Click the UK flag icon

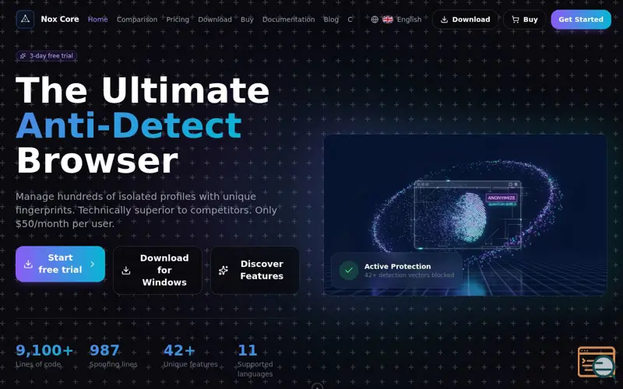coord(388,19)
